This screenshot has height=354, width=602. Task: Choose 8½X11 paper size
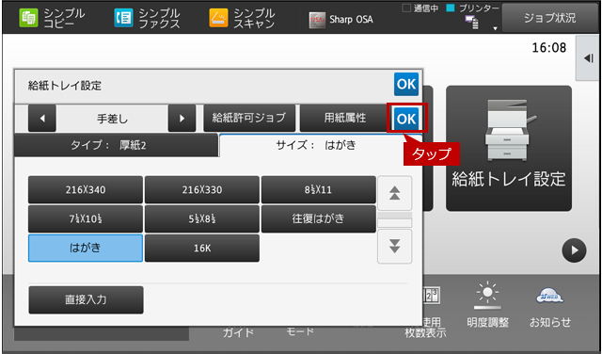[319, 189]
